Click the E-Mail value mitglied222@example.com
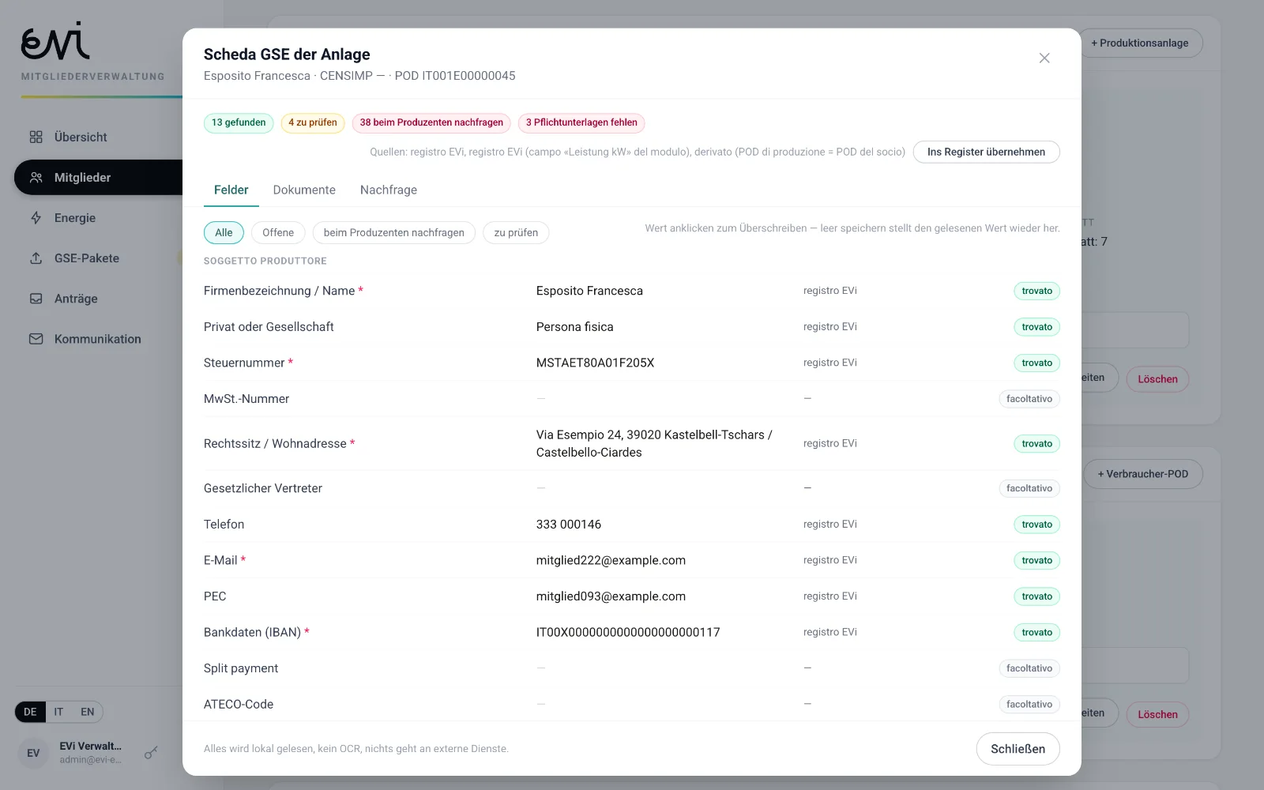Image resolution: width=1264 pixels, height=790 pixels. click(x=611, y=560)
